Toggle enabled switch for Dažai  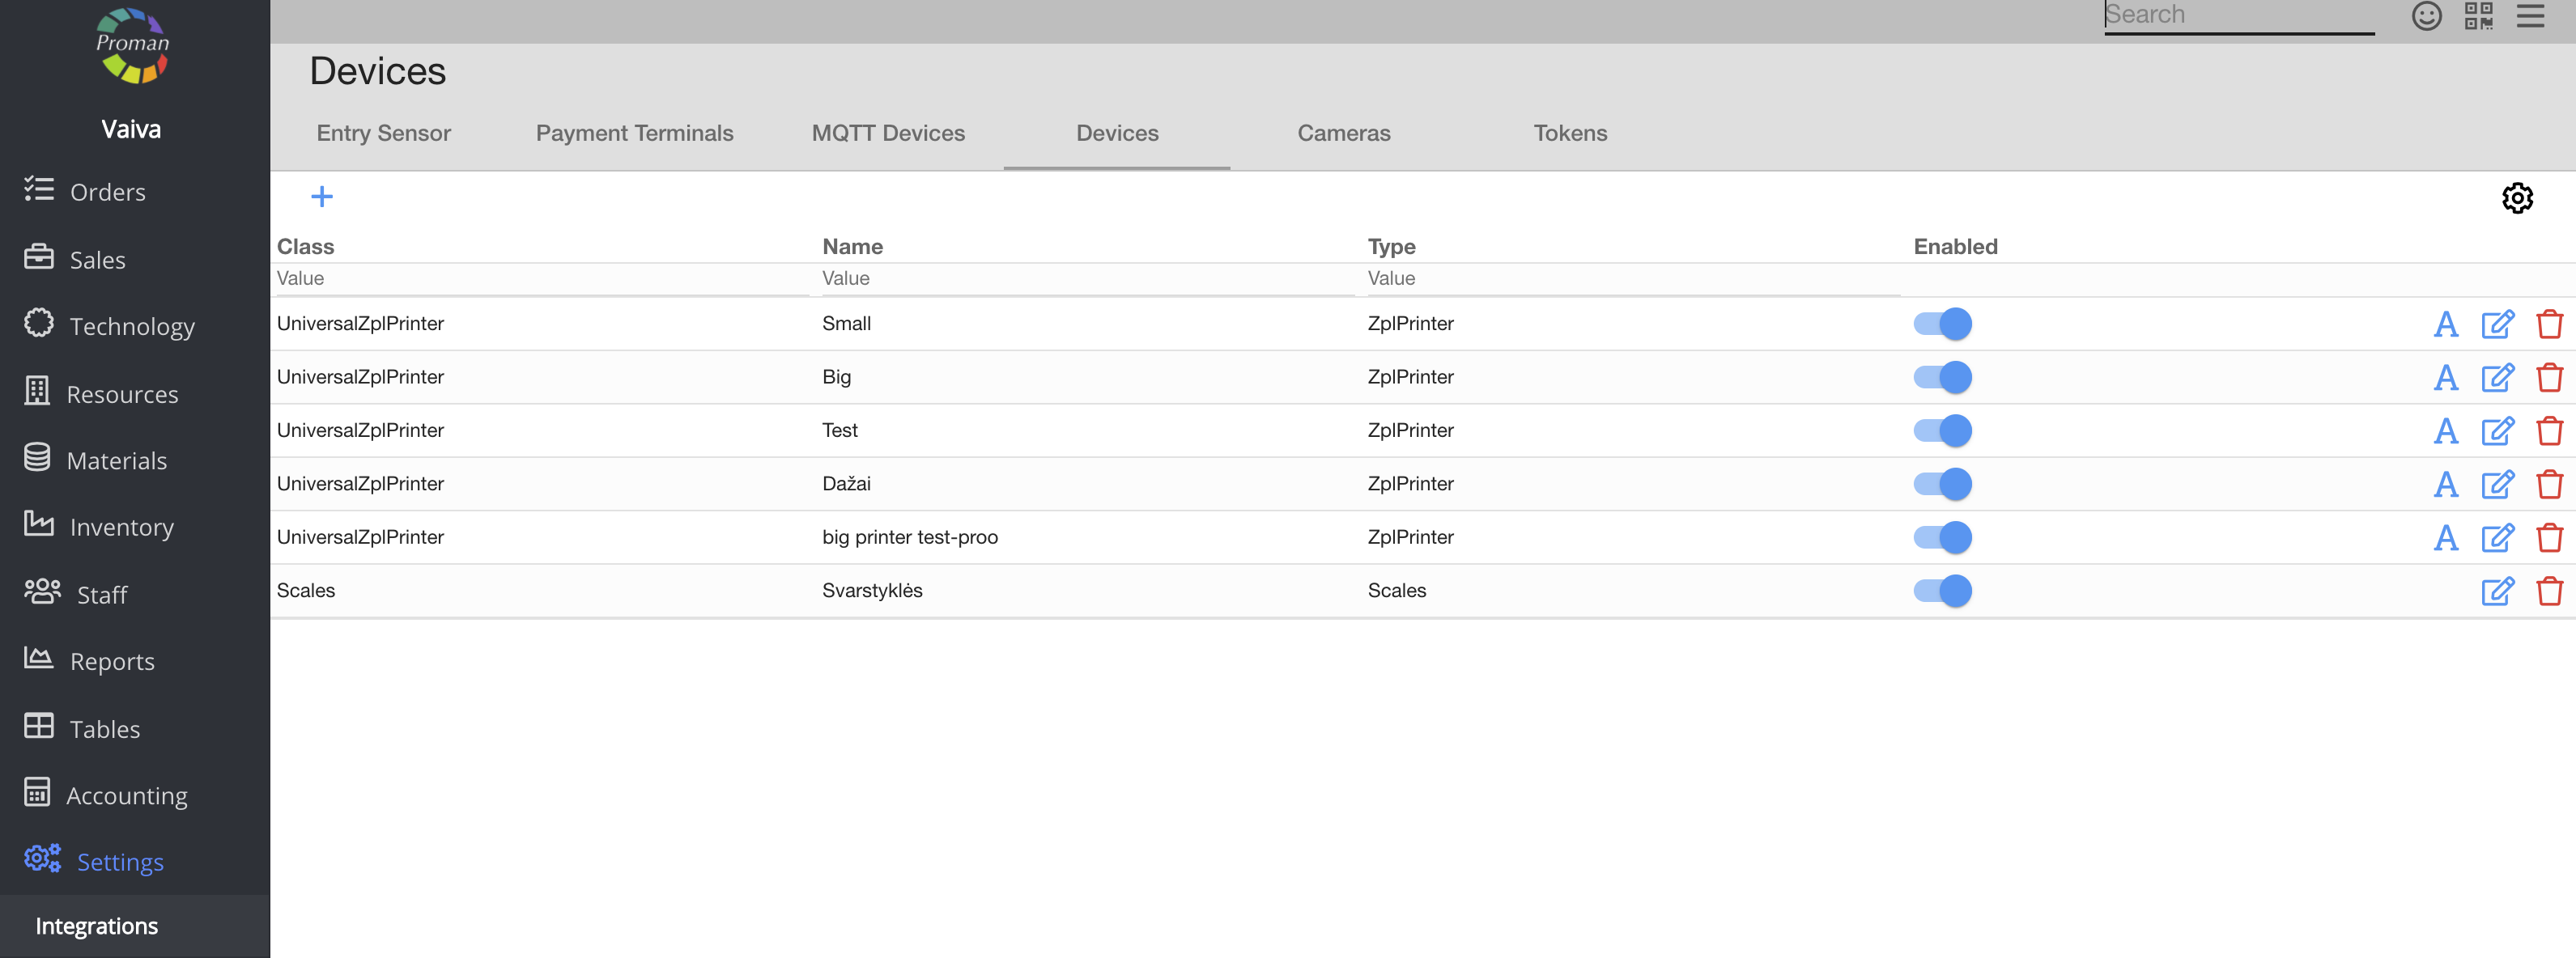pos(1942,485)
